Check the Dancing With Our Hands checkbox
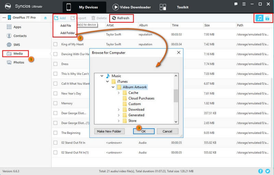The width and height of the screenshot is (274, 175). pyautogui.click(x=55, y=54)
